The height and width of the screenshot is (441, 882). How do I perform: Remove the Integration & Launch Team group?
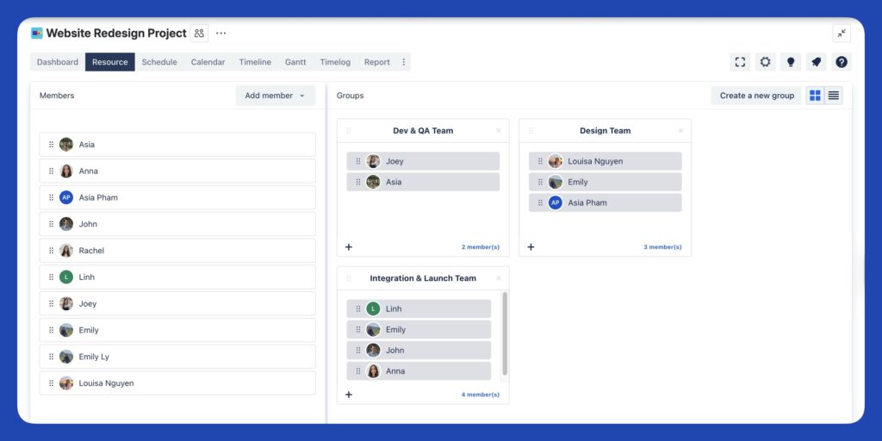pyautogui.click(x=499, y=278)
